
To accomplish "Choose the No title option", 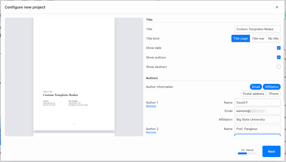I will tap(273, 39).
